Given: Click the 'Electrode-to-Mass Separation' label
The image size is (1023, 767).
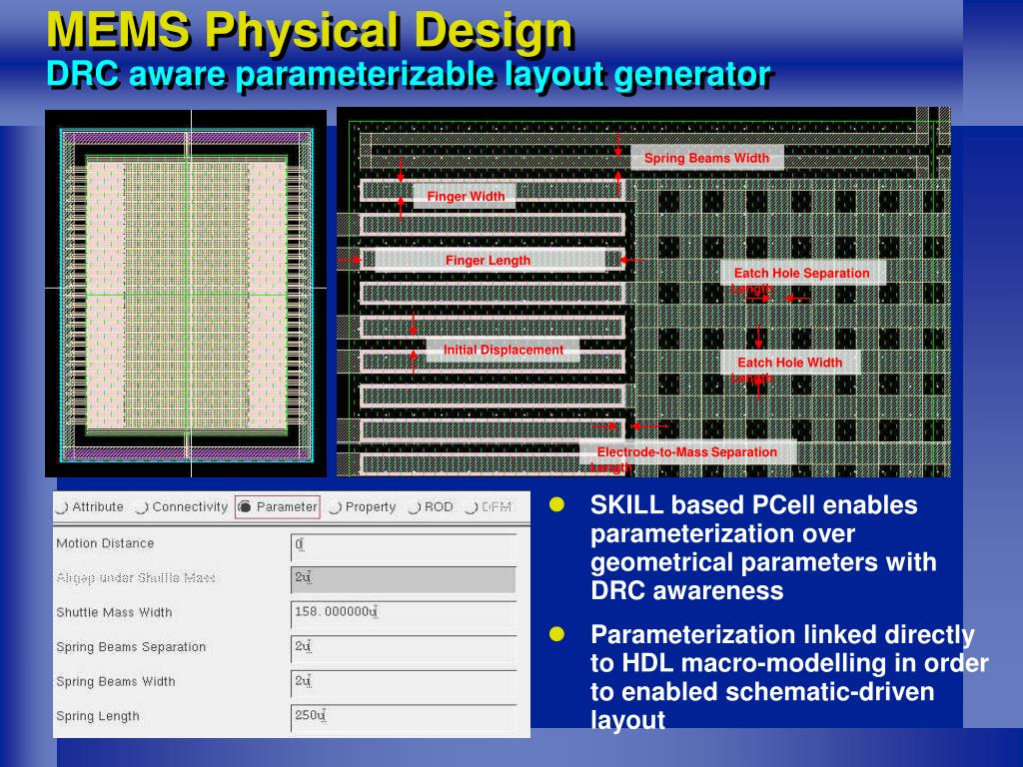Looking at the screenshot, I should click(687, 452).
